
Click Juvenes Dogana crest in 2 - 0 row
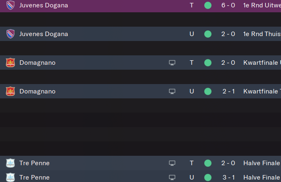pos(10,34)
